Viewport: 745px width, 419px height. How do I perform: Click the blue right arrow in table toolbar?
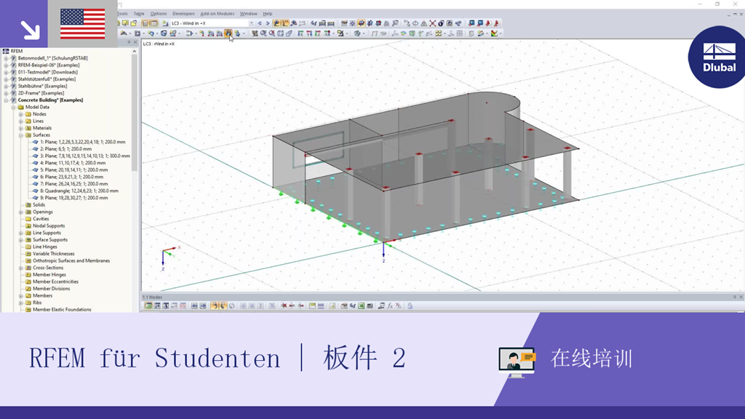[x=203, y=306]
